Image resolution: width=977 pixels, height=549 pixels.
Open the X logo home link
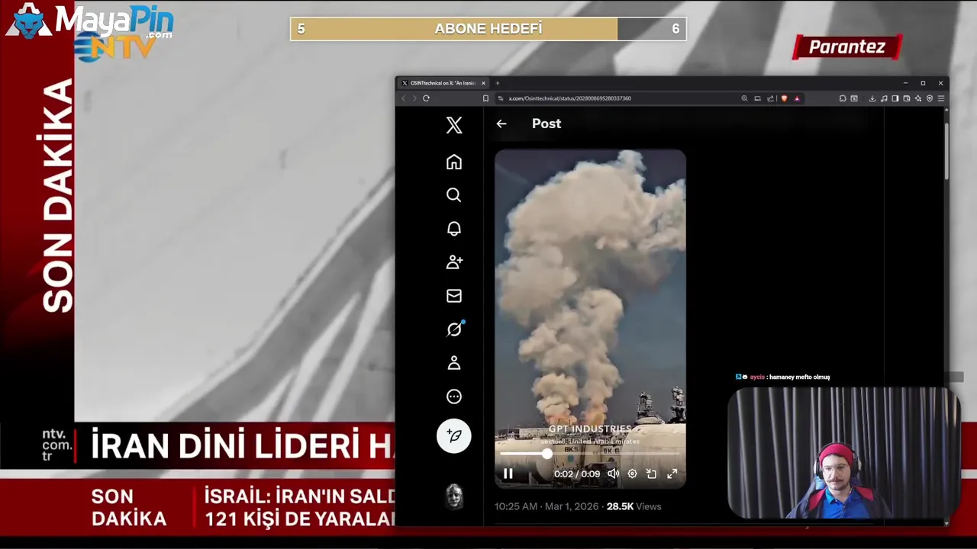click(x=454, y=125)
